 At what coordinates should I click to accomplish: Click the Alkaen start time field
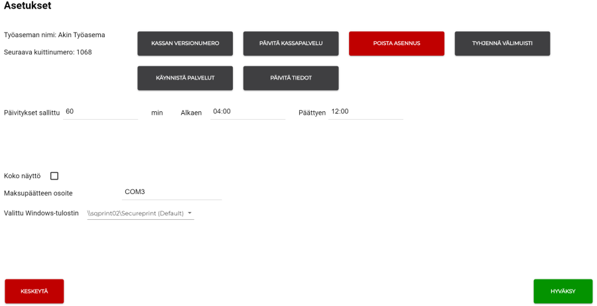247,112
